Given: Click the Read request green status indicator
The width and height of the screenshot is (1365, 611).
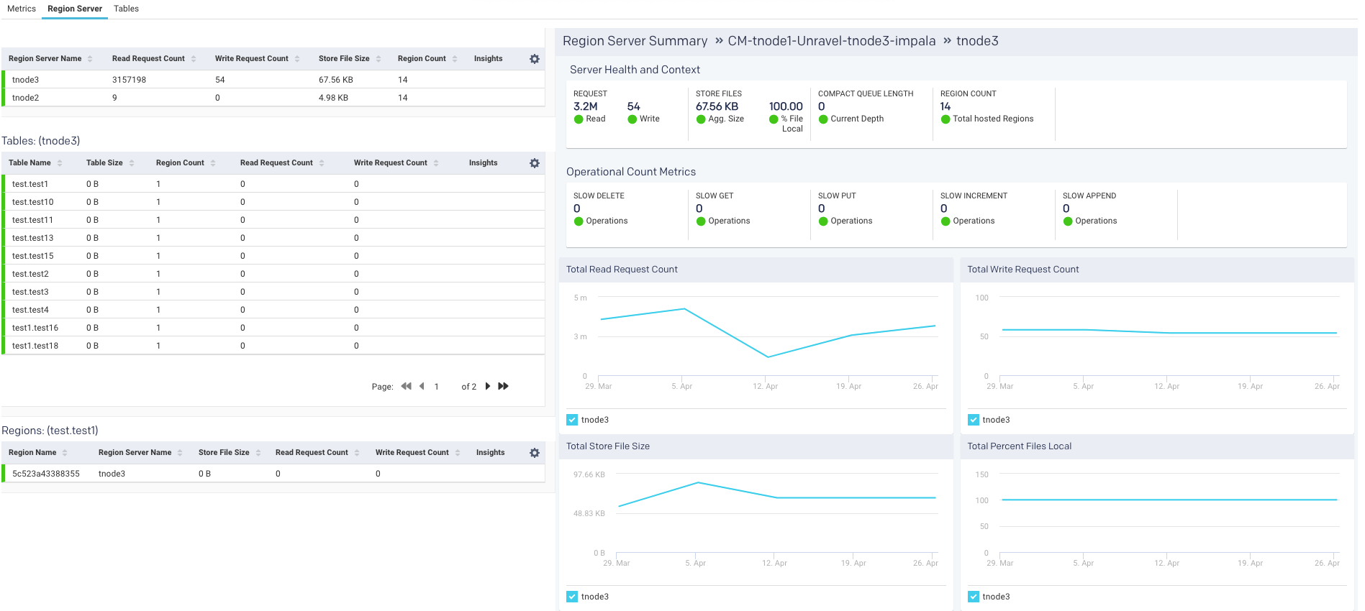Looking at the screenshot, I should tap(578, 119).
